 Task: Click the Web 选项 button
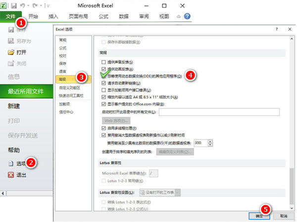pos(116,120)
